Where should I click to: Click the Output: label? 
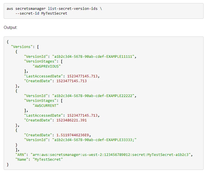(11, 27)
